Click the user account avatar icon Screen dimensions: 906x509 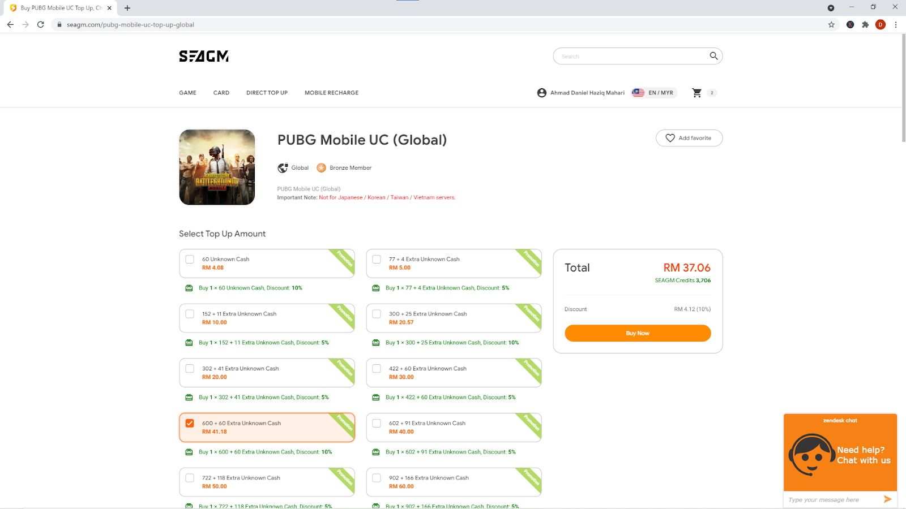(542, 93)
